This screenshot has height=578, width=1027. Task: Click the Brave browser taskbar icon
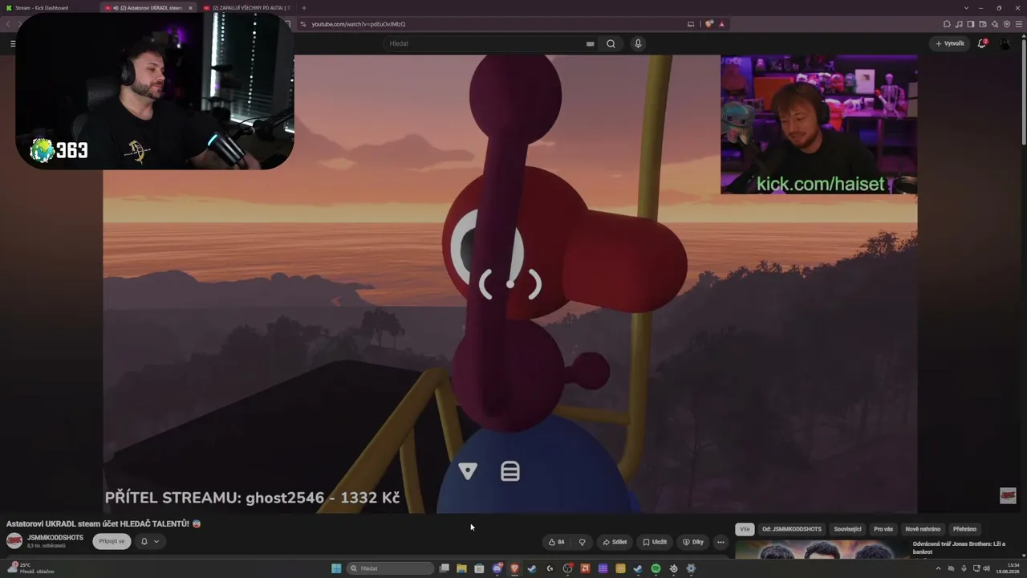(x=514, y=568)
